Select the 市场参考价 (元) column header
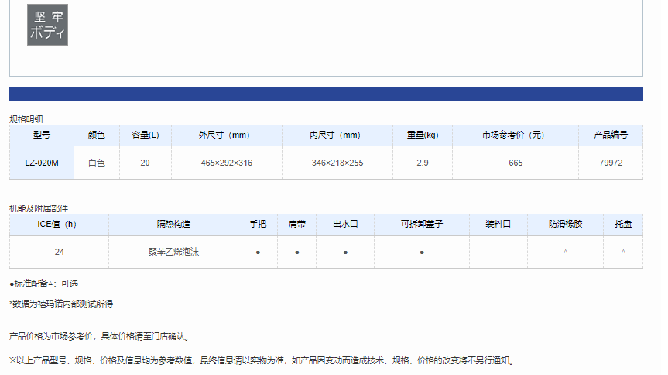 click(516, 136)
